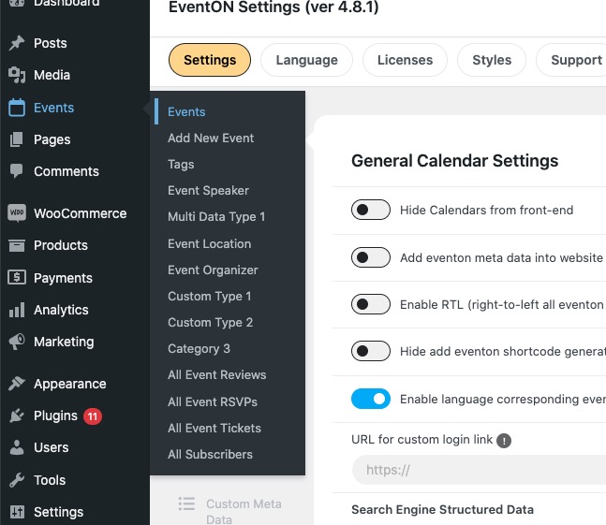
Task: Open the Appearance menu label
Action: [70, 384]
